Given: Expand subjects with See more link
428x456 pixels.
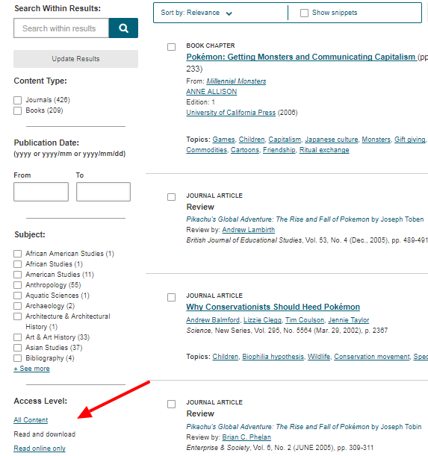Looking at the screenshot, I should pos(31,369).
